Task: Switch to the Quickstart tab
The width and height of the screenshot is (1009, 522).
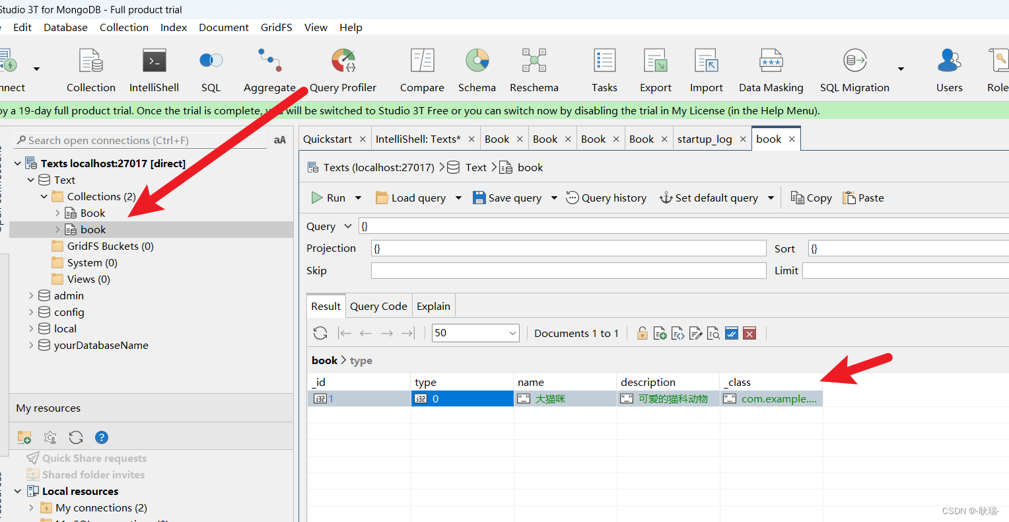Action: click(x=328, y=139)
